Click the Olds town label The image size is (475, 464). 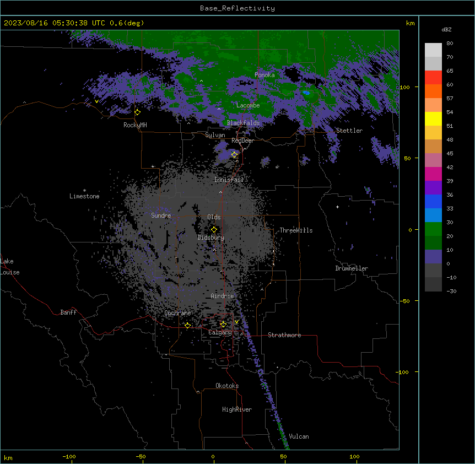tap(214, 217)
